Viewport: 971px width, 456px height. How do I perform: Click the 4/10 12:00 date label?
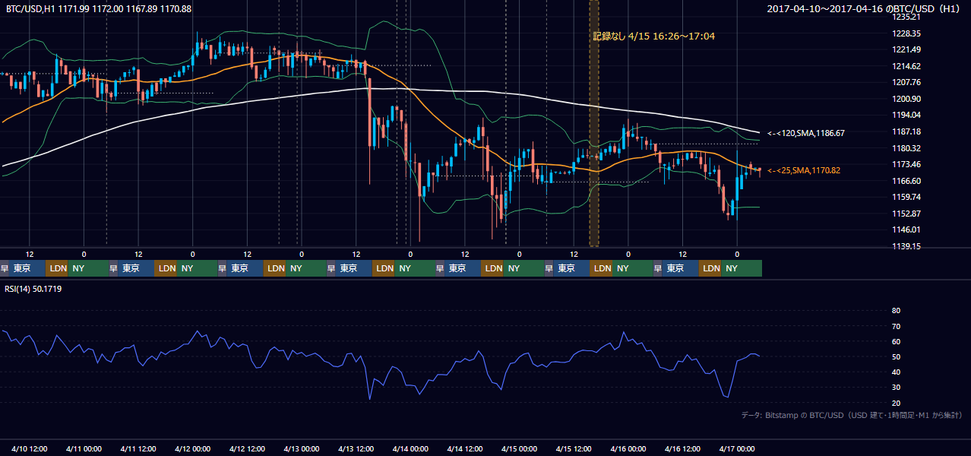[x=30, y=448]
